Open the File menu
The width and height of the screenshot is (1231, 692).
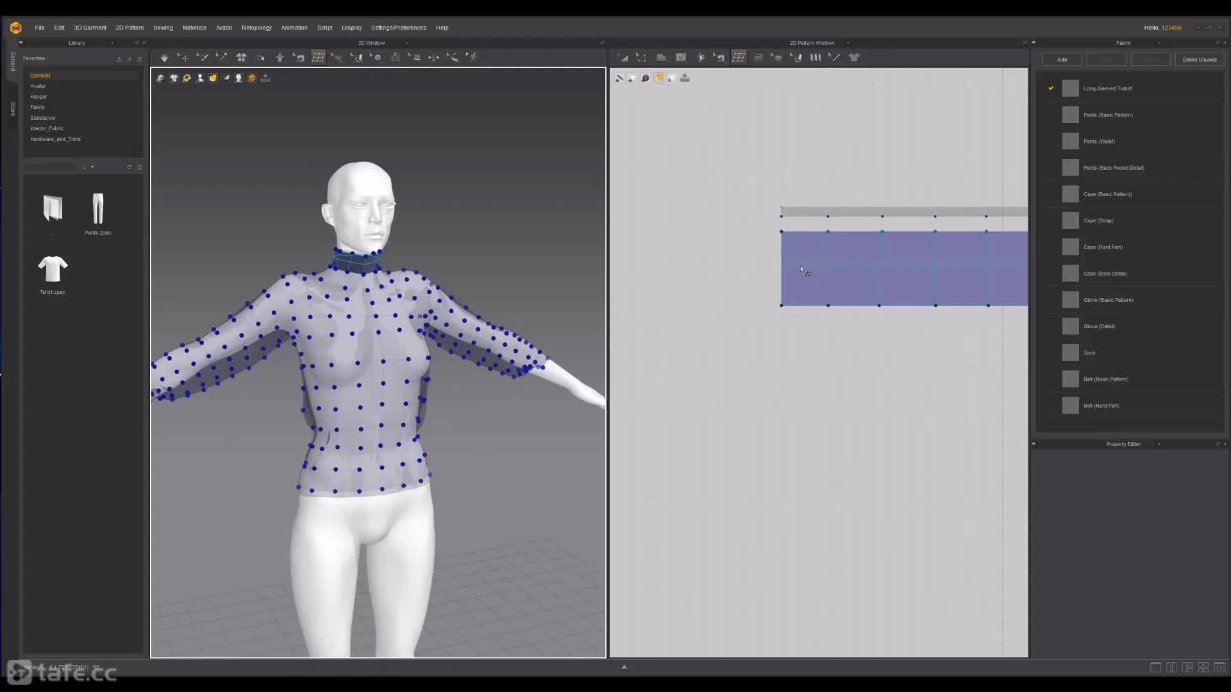point(40,28)
